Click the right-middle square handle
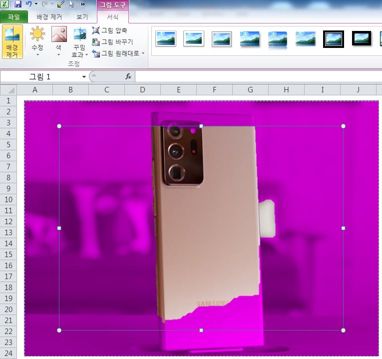Image resolution: width=382 pixels, height=359 pixels. 343,228
